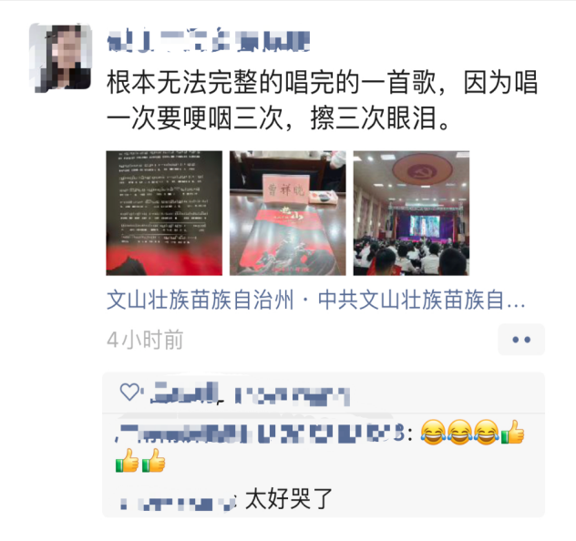Open the sheet music photo thumbnail
The height and width of the screenshot is (541, 576).
(164, 213)
